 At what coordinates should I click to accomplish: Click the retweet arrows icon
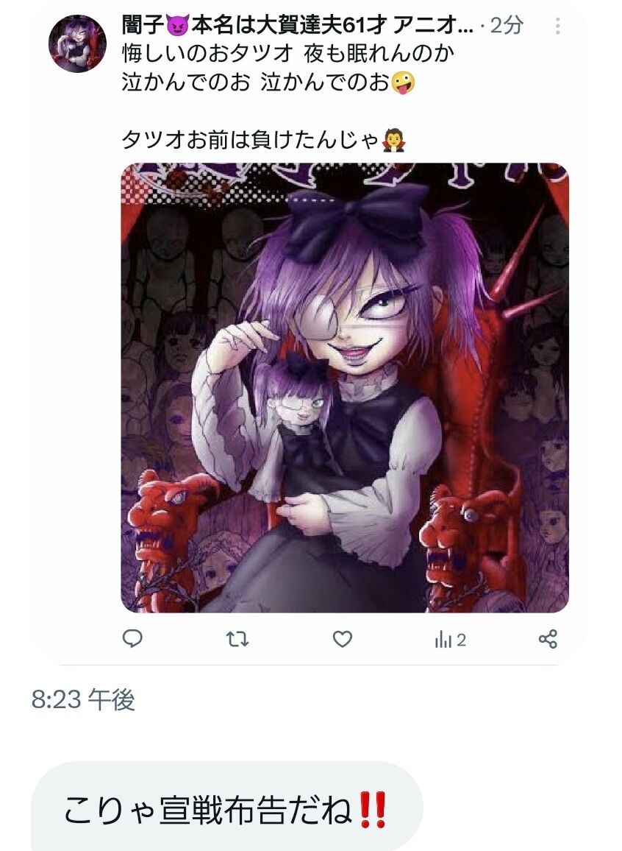tap(237, 639)
